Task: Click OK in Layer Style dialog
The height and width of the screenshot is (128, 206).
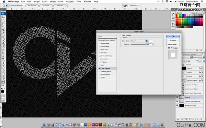Action: coord(173,37)
